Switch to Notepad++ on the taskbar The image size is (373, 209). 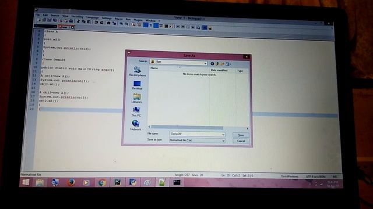tap(162, 182)
